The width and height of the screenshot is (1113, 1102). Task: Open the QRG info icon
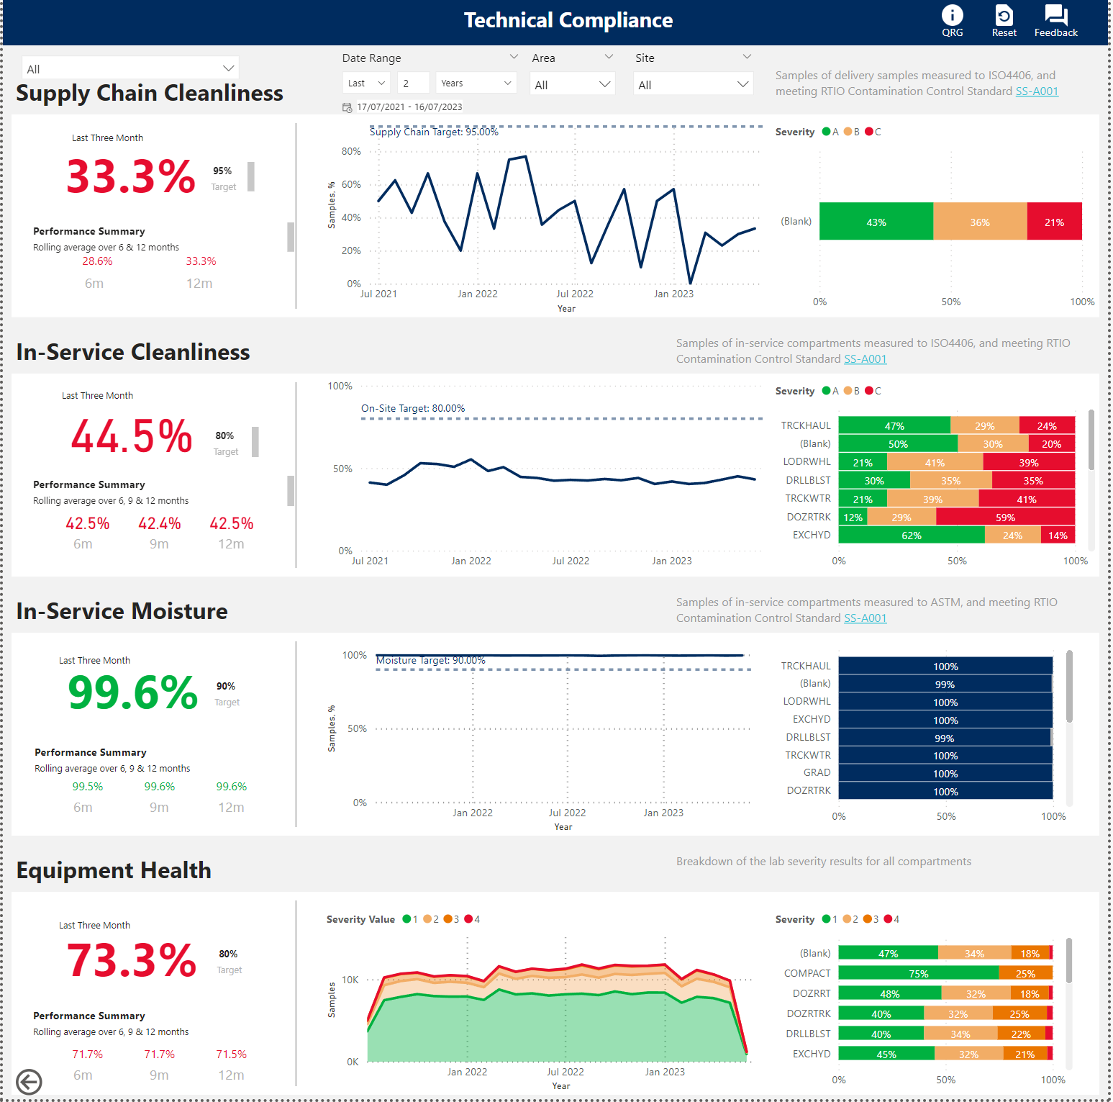[952, 16]
